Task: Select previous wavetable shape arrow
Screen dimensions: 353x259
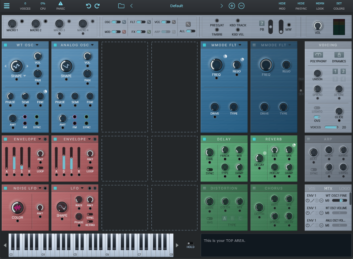Action: pyautogui.click(x=6, y=66)
